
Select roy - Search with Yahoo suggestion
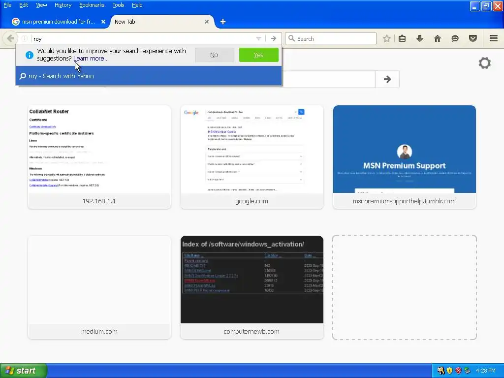coord(149,76)
